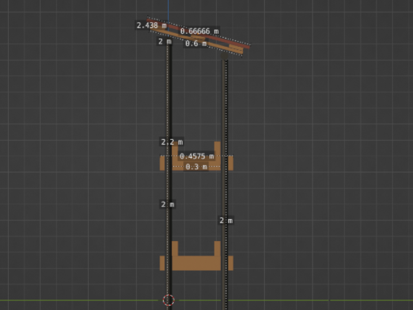
Task: Click the 2 m label on left pole middle
Action: (x=167, y=205)
